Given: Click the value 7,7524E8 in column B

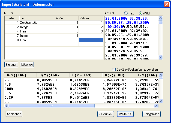Looking at the screenshot, I should (46, 85).
